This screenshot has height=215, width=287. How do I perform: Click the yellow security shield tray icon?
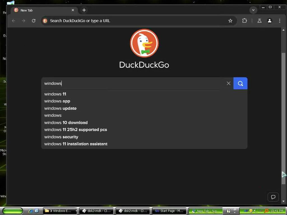click(251, 211)
